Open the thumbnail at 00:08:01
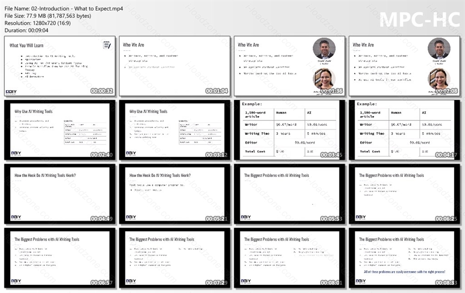Screen dimensions: 465x293 (x=289, y=258)
